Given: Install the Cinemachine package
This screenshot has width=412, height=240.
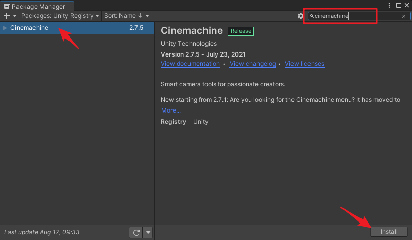Looking at the screenshot, I should tap(389, 232).
